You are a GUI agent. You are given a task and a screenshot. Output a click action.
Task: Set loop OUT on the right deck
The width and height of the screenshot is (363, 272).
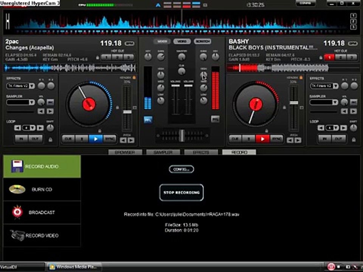(338, 139)
